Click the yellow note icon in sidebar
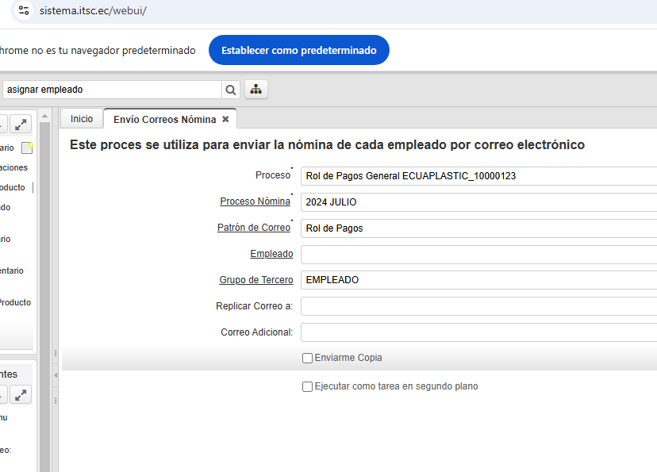The height and width of the screenshot is (472, 657). pos(27,148)
